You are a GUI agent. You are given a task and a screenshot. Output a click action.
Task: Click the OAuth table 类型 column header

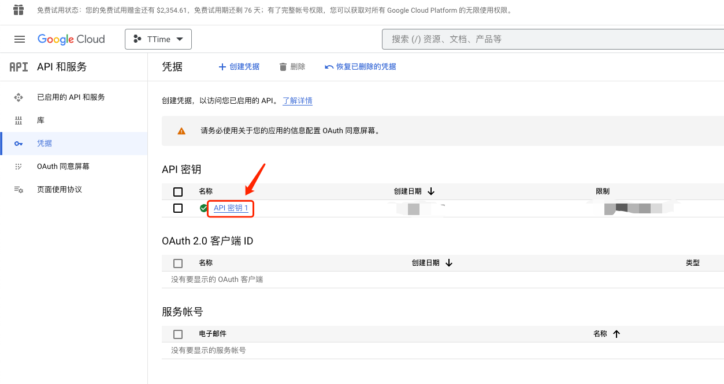[x=693, y=263]
